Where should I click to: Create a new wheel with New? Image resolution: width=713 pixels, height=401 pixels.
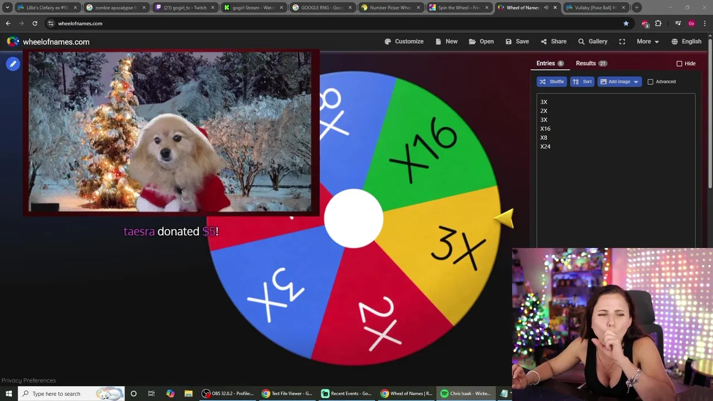(446, 42)
